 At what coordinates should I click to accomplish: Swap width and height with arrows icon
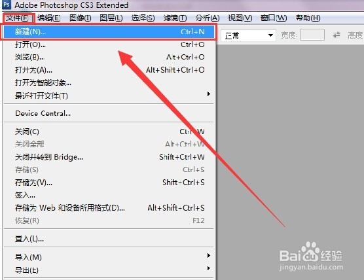coord(337,35)
